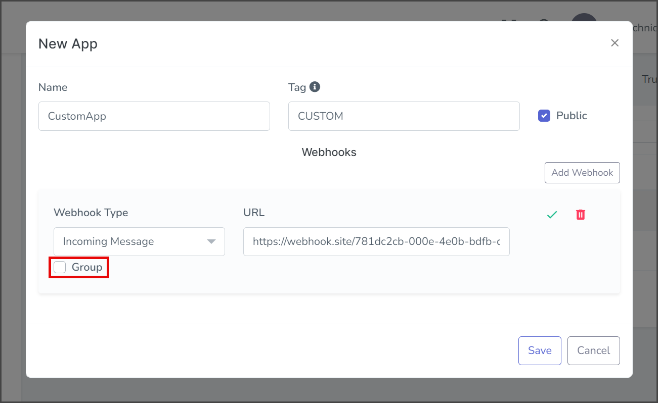
Task: Focus the Name field containing CustomApp
Action: point(154,116)
